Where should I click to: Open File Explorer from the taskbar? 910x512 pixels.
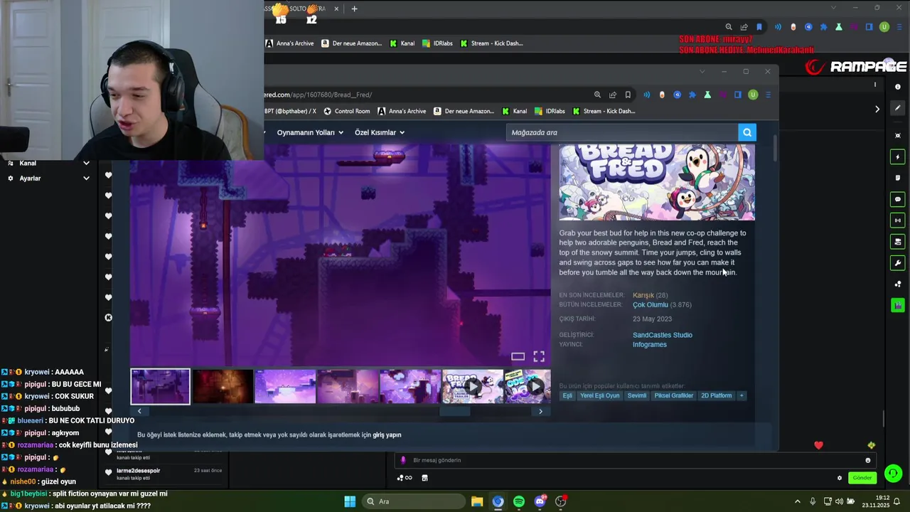[477, 501]
